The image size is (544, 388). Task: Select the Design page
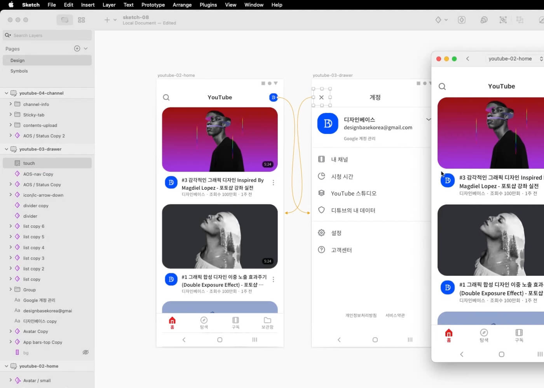click(47, 61)
